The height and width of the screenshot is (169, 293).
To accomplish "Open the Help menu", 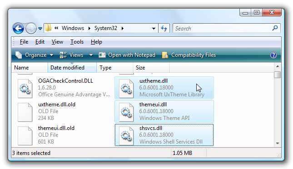I will (x=96, y=42).
